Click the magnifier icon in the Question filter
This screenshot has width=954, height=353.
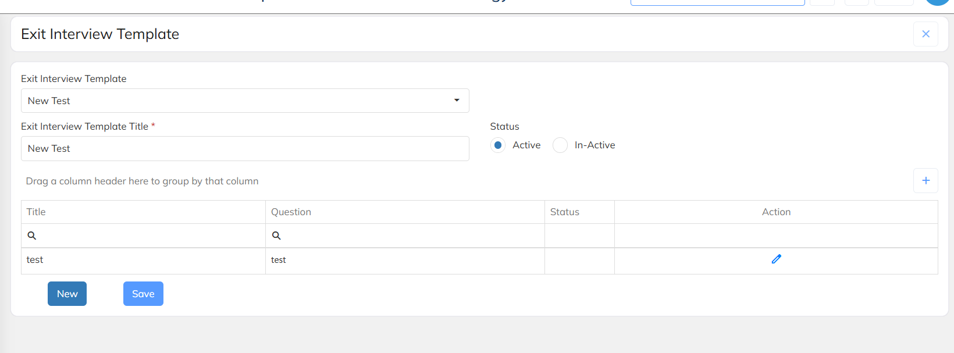[x=276, y=236]
